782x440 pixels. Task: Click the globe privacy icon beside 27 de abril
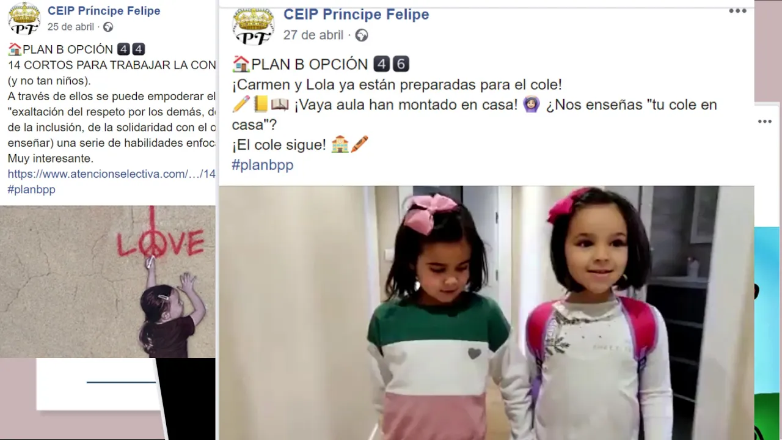pos(362,35)
